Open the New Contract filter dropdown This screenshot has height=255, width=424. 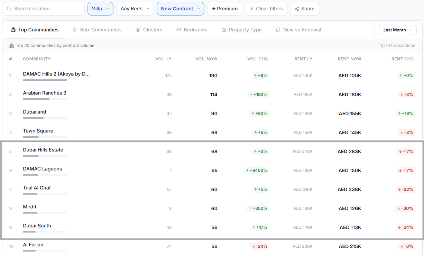pyautogui.click(x=181, y=9)
